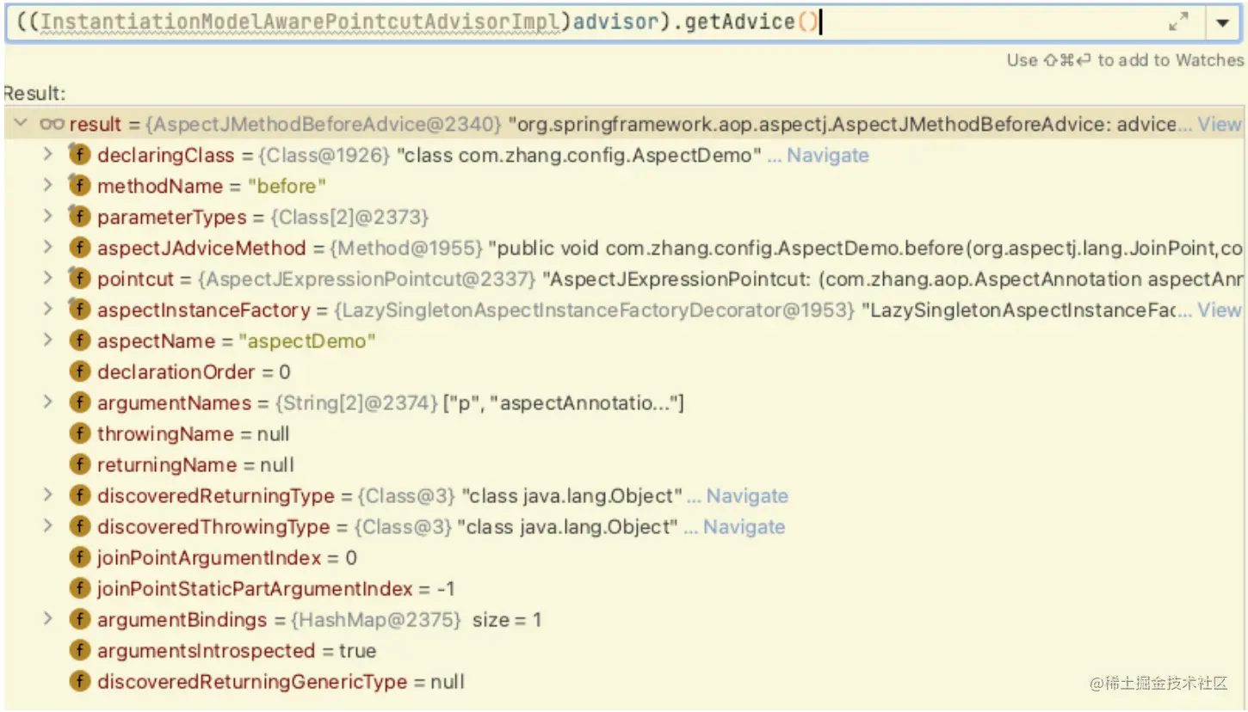This screenshot has height=712, width=1248.
Task: Click Navigate link on discoveredThrowingType row
Action: [744, 527]
